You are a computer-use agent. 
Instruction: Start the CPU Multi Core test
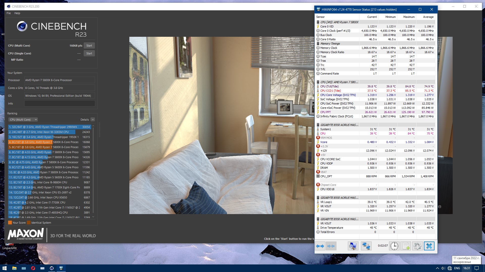click(x=89, y=46)
